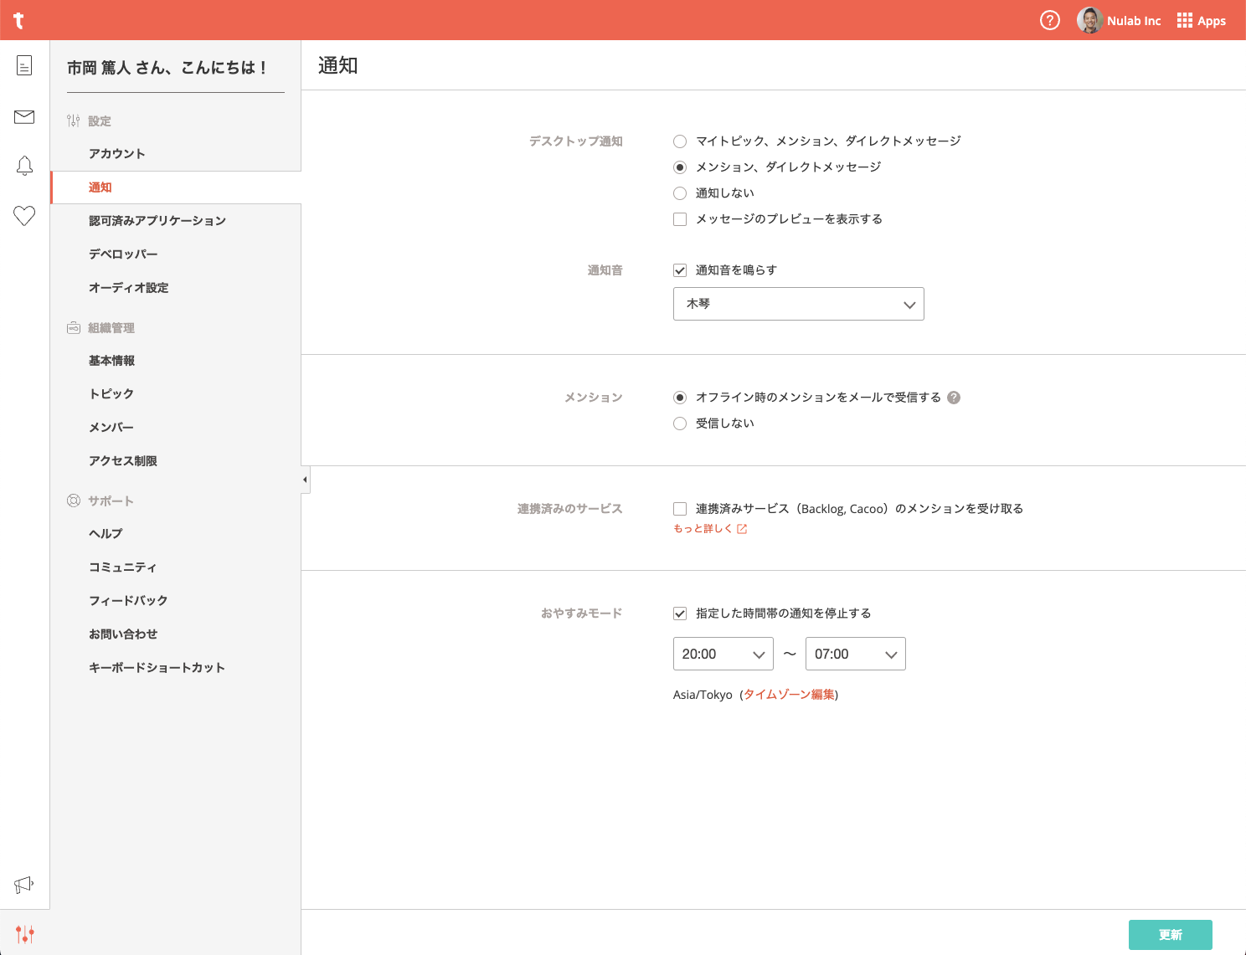
Task: Open the Nulab Inc organization menu
Action: [x=1134, y=21]
